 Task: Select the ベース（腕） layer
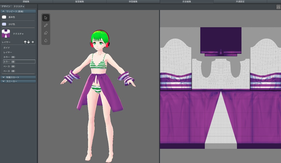click(9, 66)
